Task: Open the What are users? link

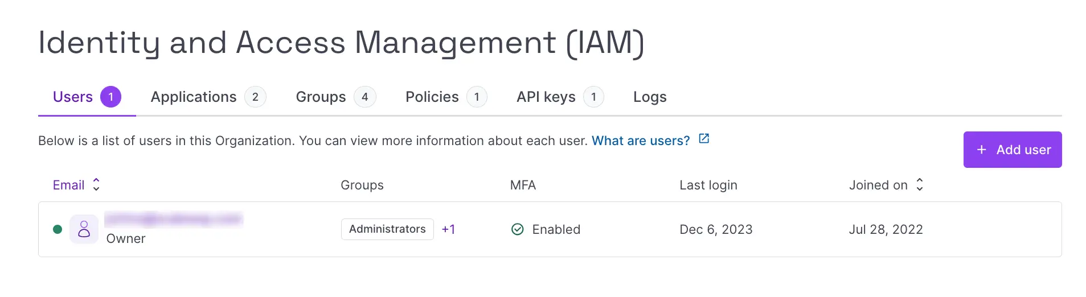Action: [x=640, y=141]
